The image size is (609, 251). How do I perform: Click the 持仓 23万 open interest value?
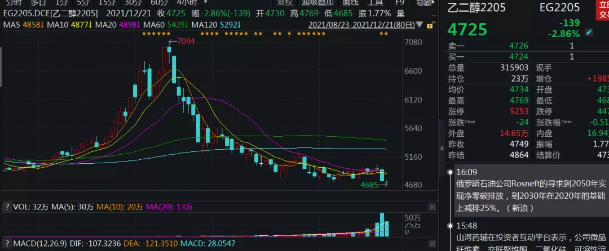pyautogui.click(x=520, y=79)
